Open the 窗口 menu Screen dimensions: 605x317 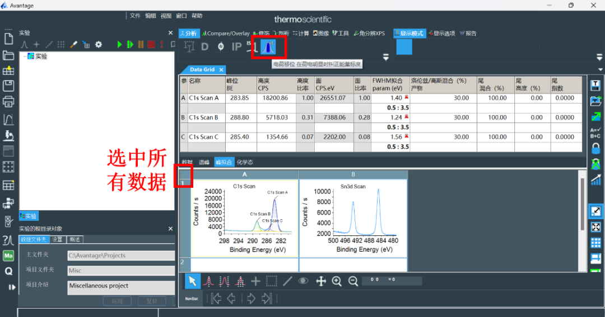(x=182, y=16)
